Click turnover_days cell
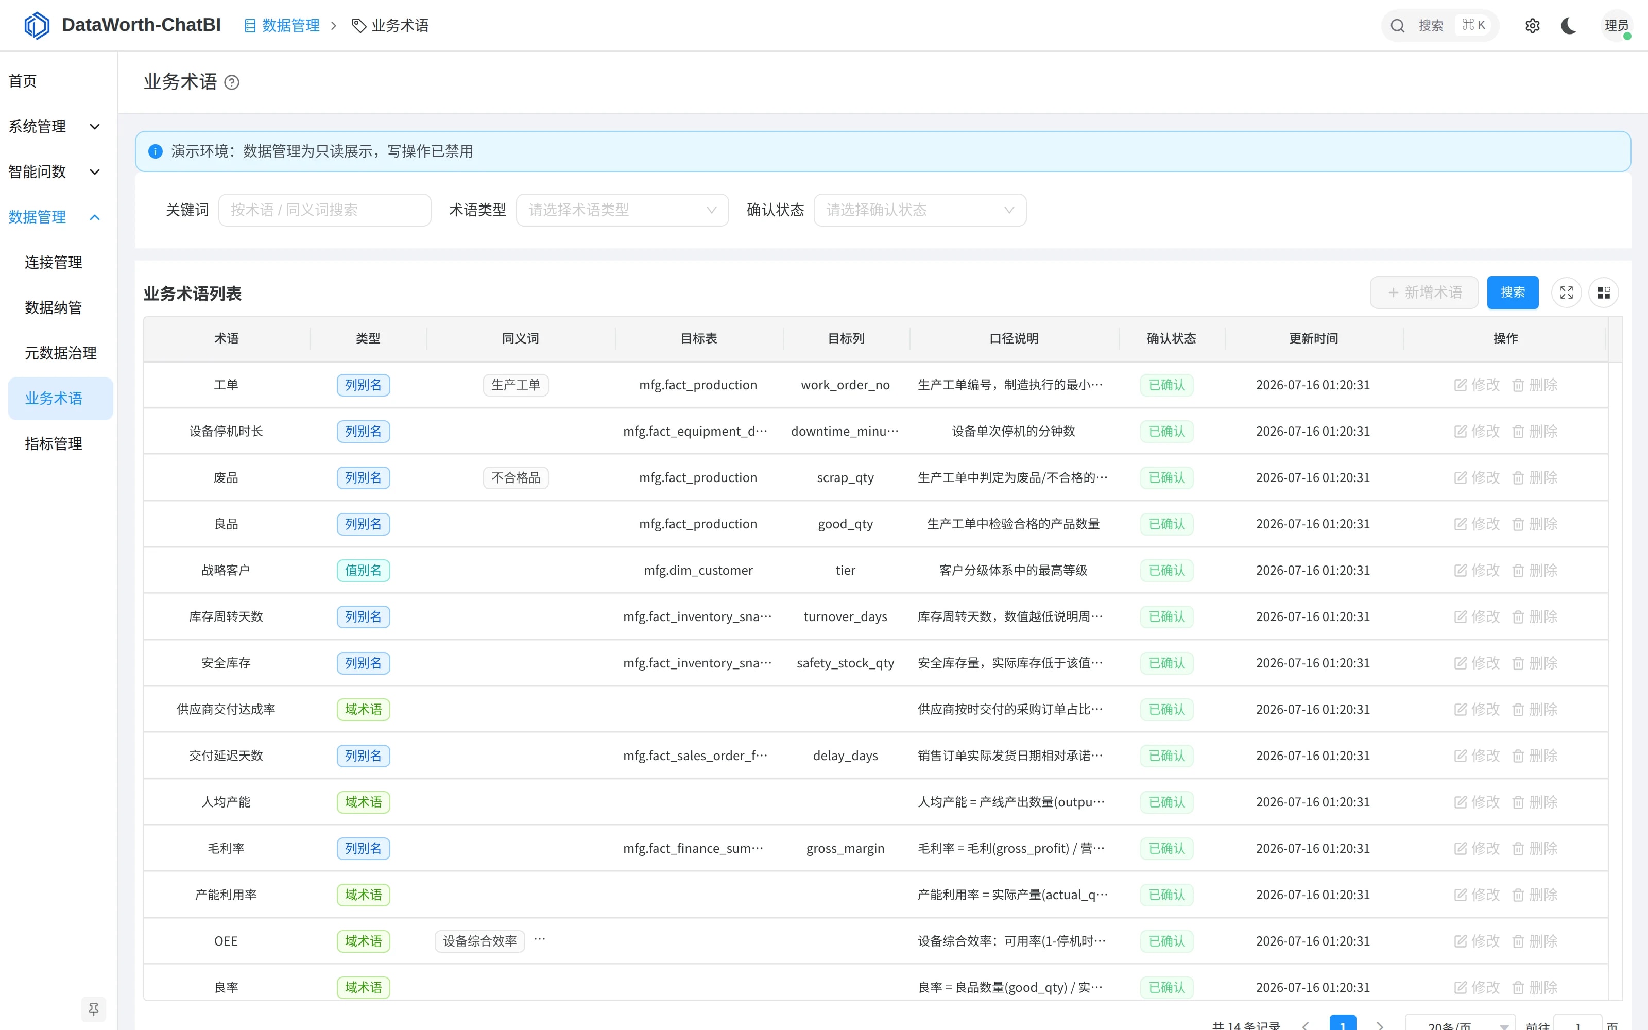Image resolution: width=1648 pixels, height=1030 pixels. click(x=845, y=616)
